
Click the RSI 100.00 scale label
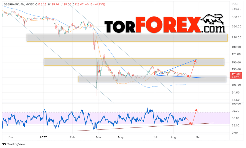pyautogui.click(x=236, y=104)
